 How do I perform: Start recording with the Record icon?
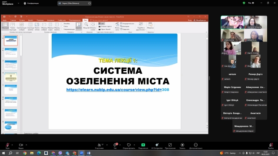pyautogui.click(x=182, y=145)
